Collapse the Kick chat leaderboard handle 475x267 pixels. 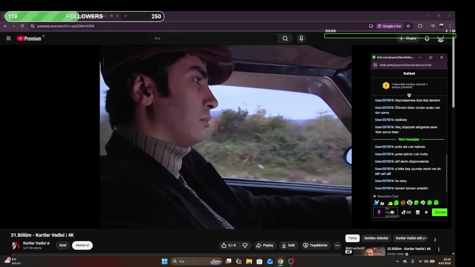coord(409,95)
